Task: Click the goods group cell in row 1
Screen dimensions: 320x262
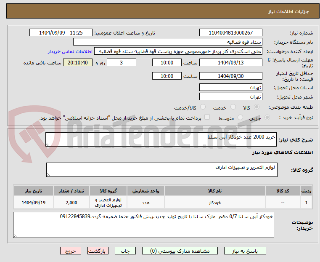Action: tap(108, 203)
